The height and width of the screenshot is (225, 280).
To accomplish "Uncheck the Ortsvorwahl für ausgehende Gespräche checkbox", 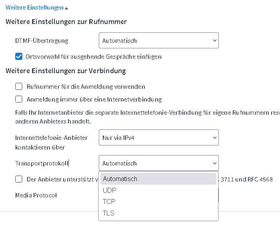I will tap(19, 56).
